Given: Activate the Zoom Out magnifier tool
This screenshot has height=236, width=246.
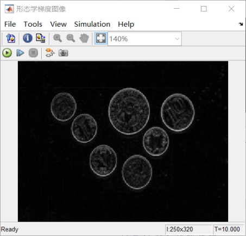Looking at the screenshot, I should pyautogui.click(x=71, y=38).
